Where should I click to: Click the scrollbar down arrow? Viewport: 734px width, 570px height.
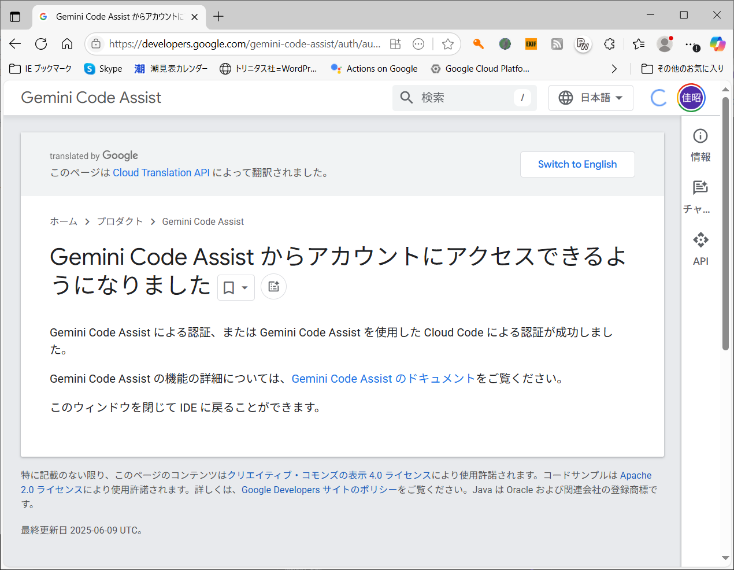pyautogui.click(x=725, y=558)
